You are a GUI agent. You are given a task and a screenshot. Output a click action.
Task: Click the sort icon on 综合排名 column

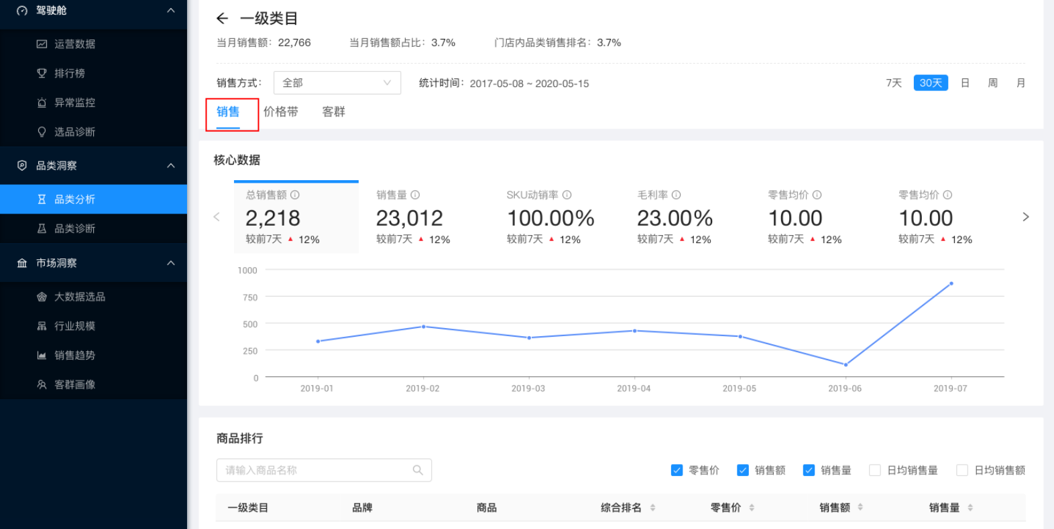click(x=652, y=508)
